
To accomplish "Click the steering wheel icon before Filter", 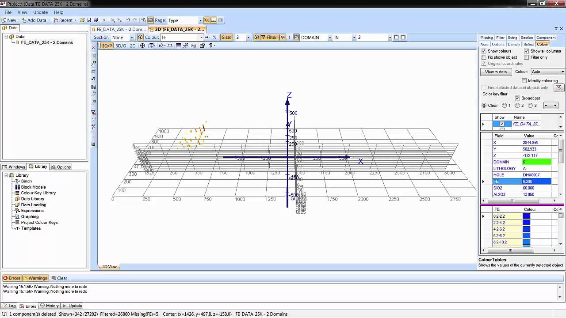I will [x=256, y=38].
